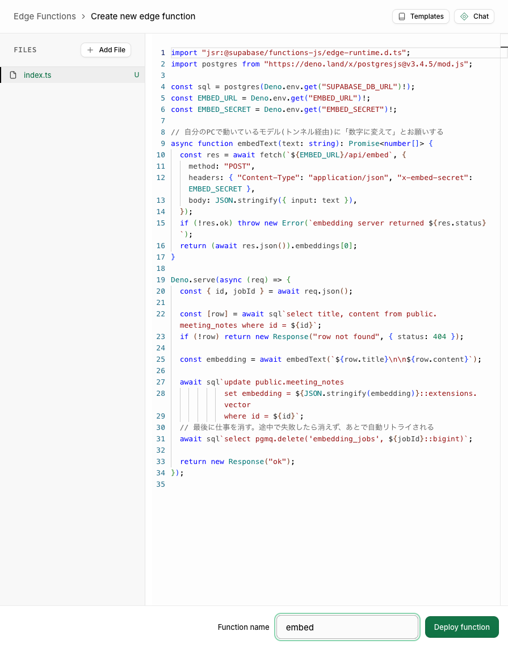This screenshot has height=648, width=508.
Task: Click 'update public.meeting_notes' on line 27
Action: coord(284,382)
